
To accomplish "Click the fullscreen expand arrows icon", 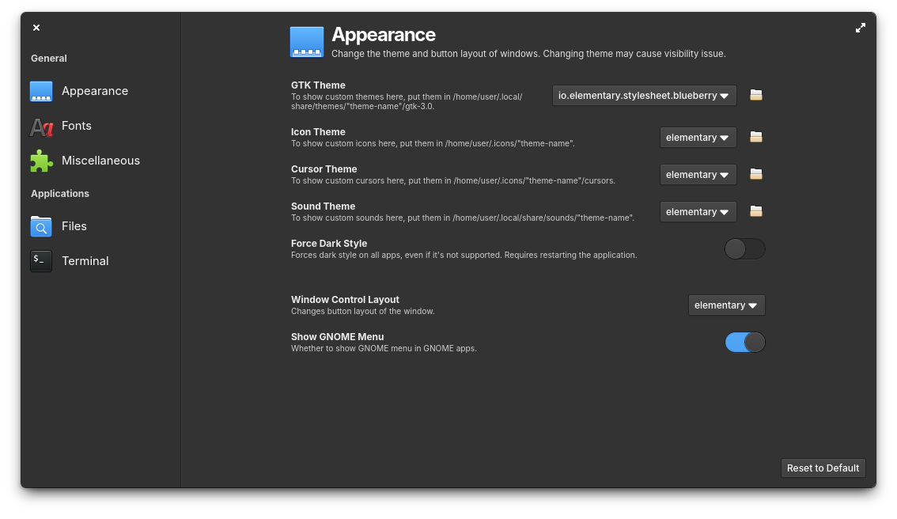I will tap(861, 28).
